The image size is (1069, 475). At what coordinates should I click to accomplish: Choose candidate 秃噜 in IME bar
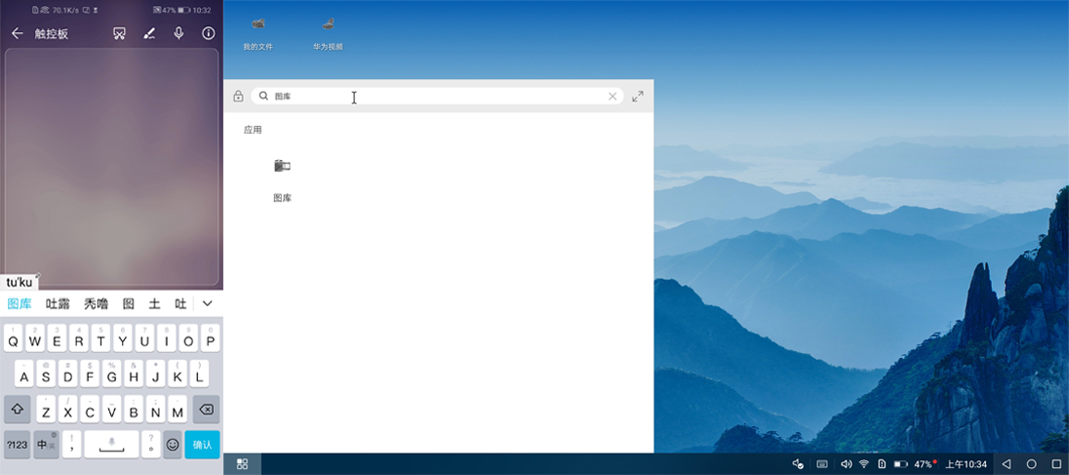pos(97,304)
